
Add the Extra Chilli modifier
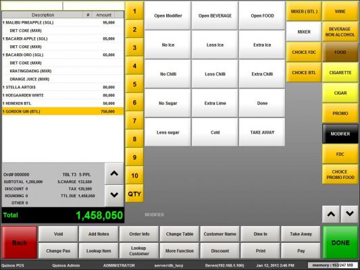click(x=262, y=74)
